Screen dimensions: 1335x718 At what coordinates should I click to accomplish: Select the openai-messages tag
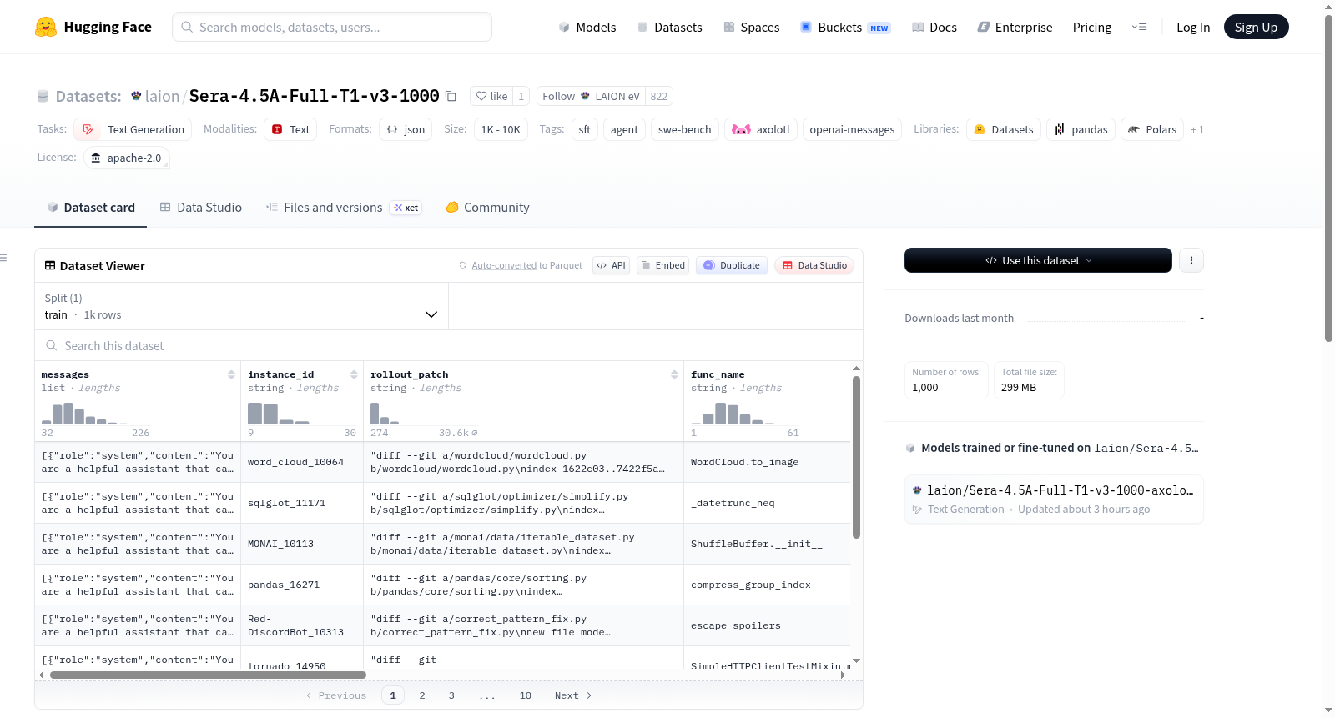pos(852,129)
